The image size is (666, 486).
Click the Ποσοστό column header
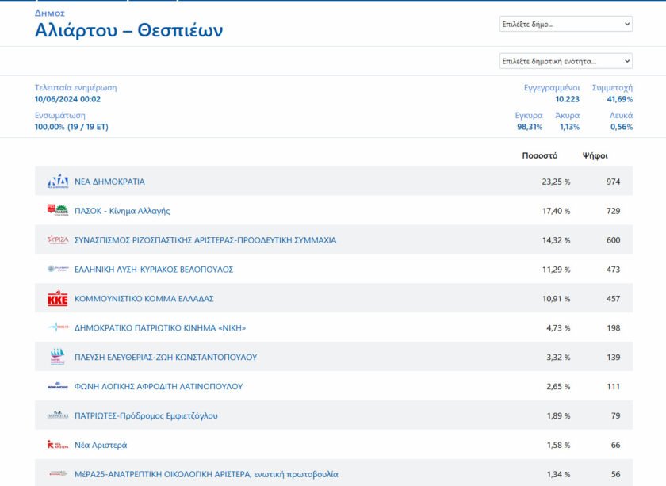[x=539, y=155]
